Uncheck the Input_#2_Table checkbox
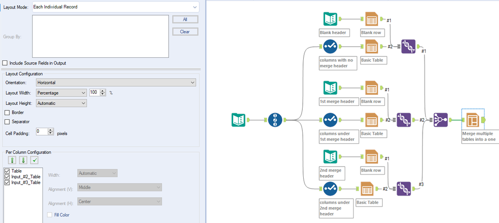Viewport: 499px width, 223px height. [x=7, y=177]
